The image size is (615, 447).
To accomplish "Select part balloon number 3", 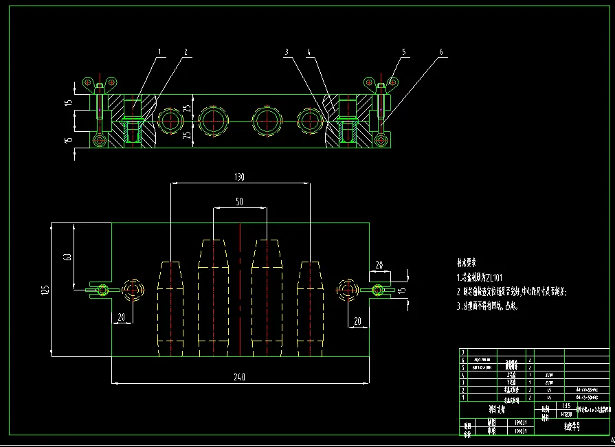I will 287,51.
